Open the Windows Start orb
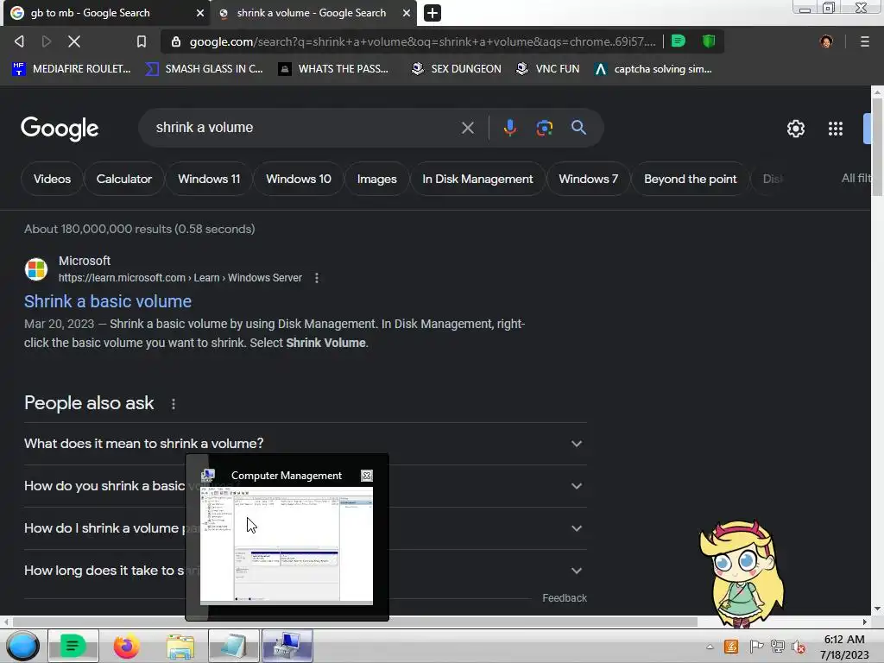The height and width of the screenshot is (663, 884). click(x=22, y=646)
